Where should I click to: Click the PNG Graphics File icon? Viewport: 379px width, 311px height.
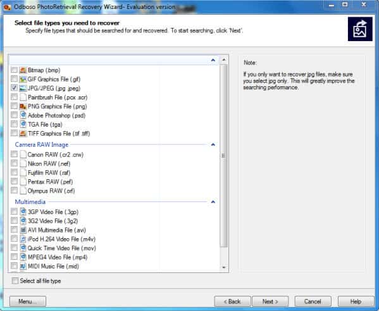23,106
